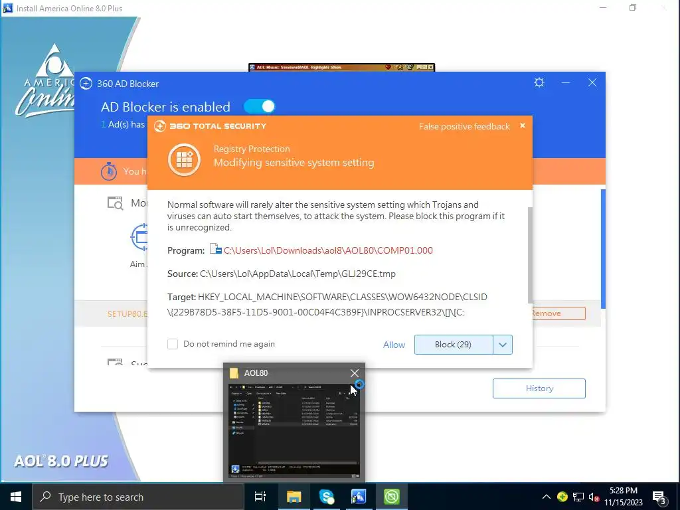Open File Explorer from the taskbar
Screen dimensions: 680x510
click(x=294, y=497)
